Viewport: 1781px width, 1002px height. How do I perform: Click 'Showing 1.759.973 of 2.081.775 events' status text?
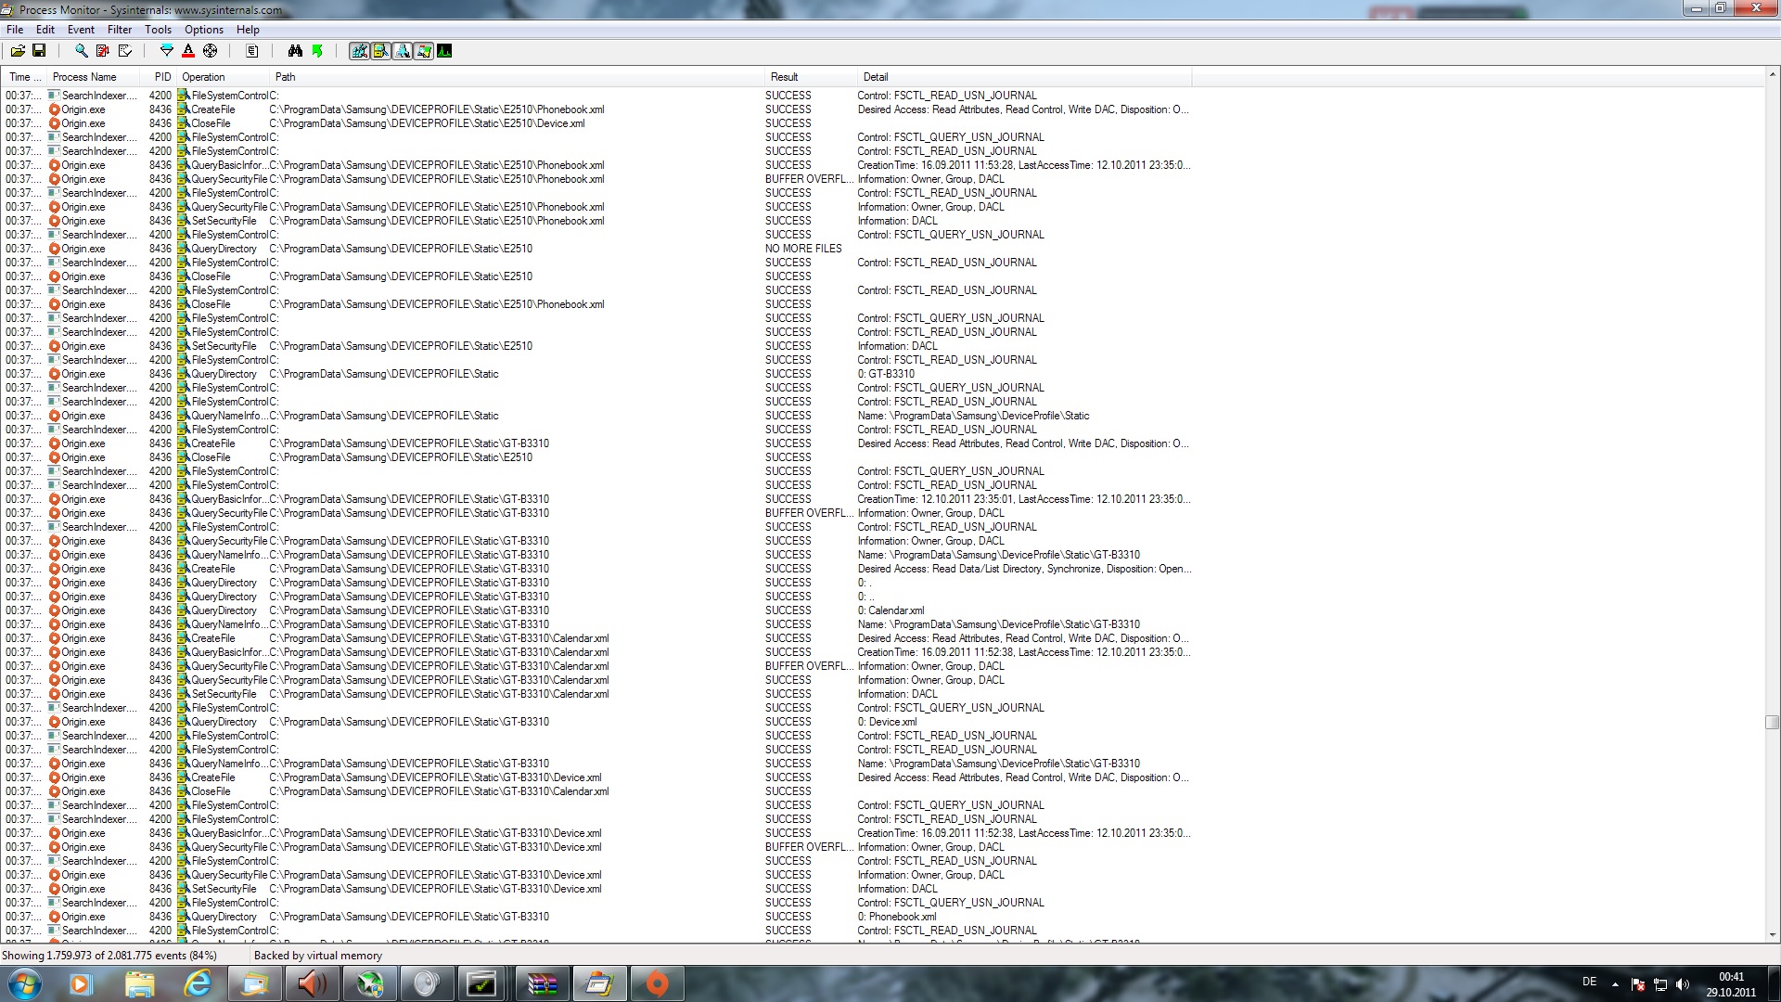click(109, 956)
